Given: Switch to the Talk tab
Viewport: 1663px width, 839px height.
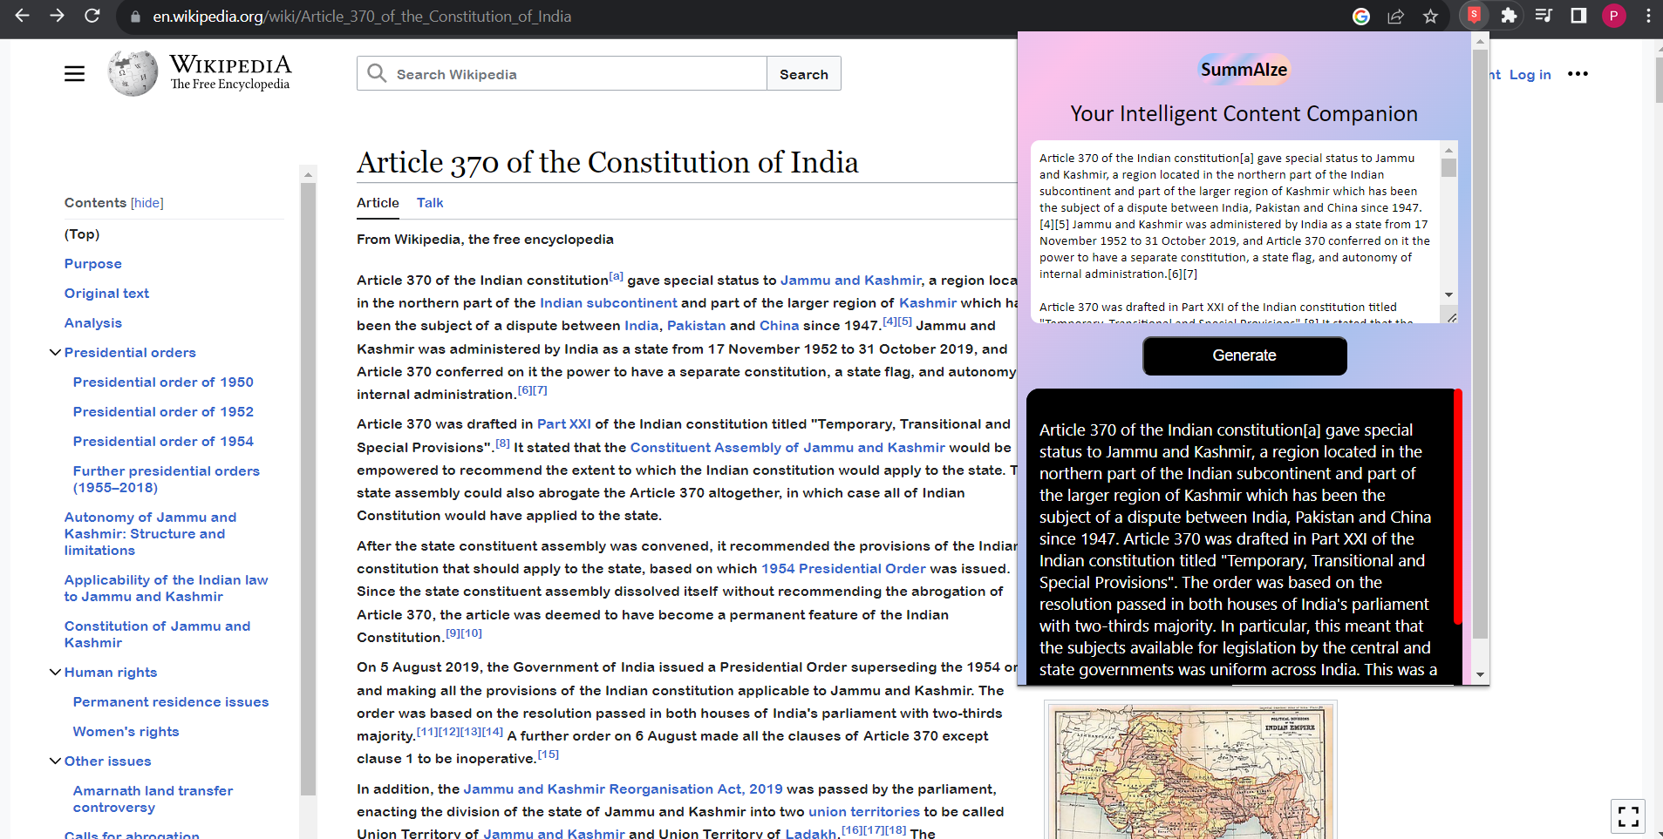Looking at the screenshot, I should (x=430, y=203).
